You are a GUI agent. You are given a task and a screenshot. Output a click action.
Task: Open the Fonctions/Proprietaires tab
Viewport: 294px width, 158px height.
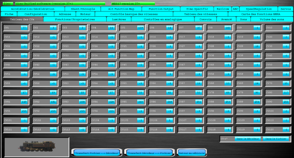coord(75,19)
